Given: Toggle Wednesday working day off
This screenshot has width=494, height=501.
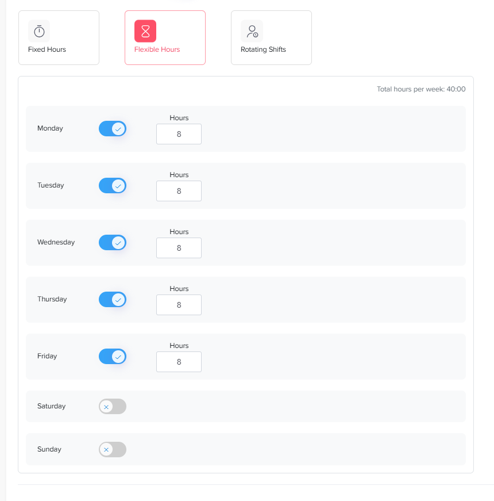Looking at the screenshot, I should [113, 243].
